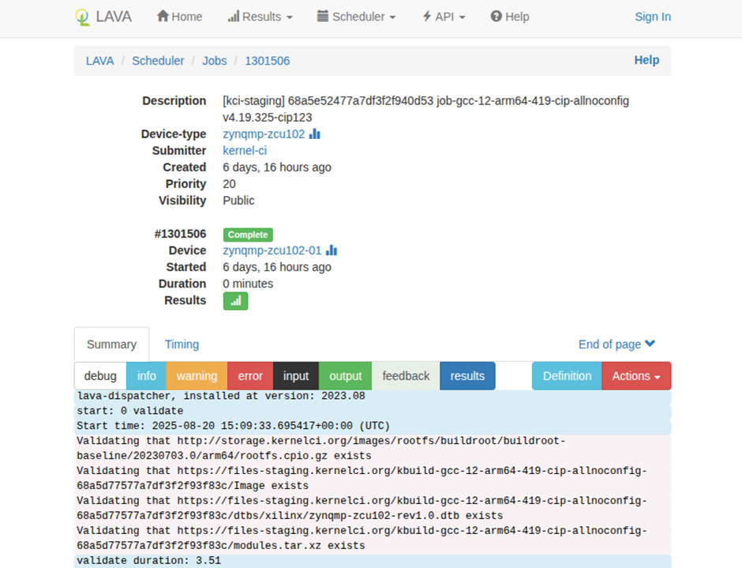Toggle error log messages filter
The height and width of the screenshot is (568, 742).
(x=250, y=376)
